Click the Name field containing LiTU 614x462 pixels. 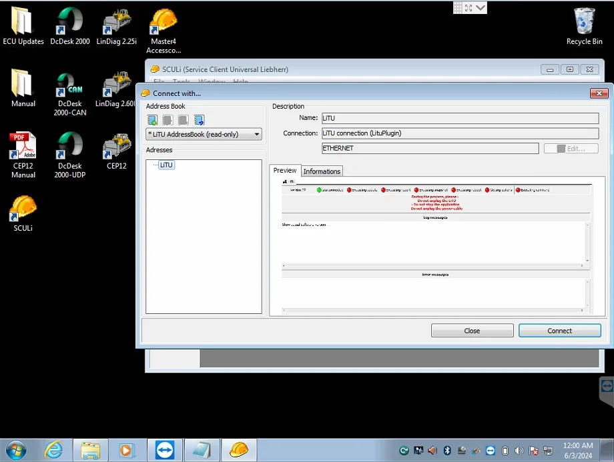point(460,119)
